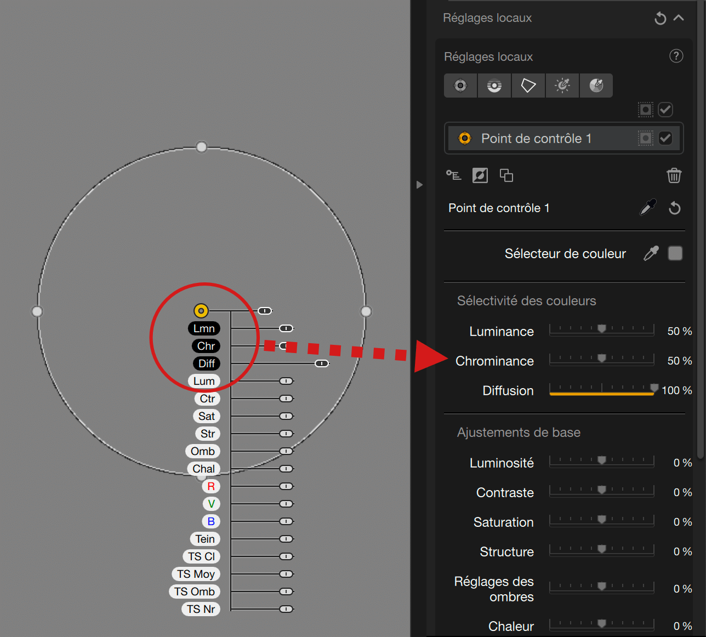Viewport: 706px width, 637px height.
Task: Uncheck Point de contrôle 1 enable checkbox
Action: click(665, 138)
